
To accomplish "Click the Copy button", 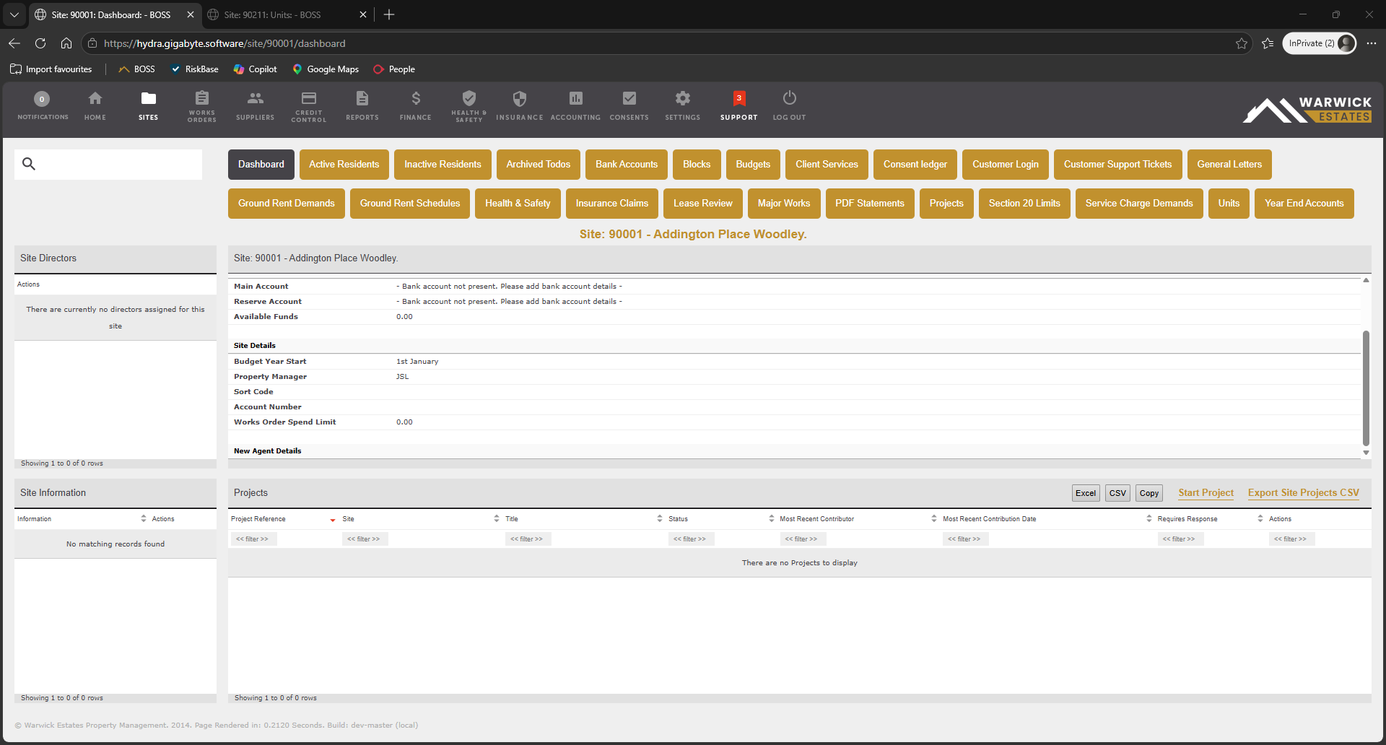I will pos(1149,493).
